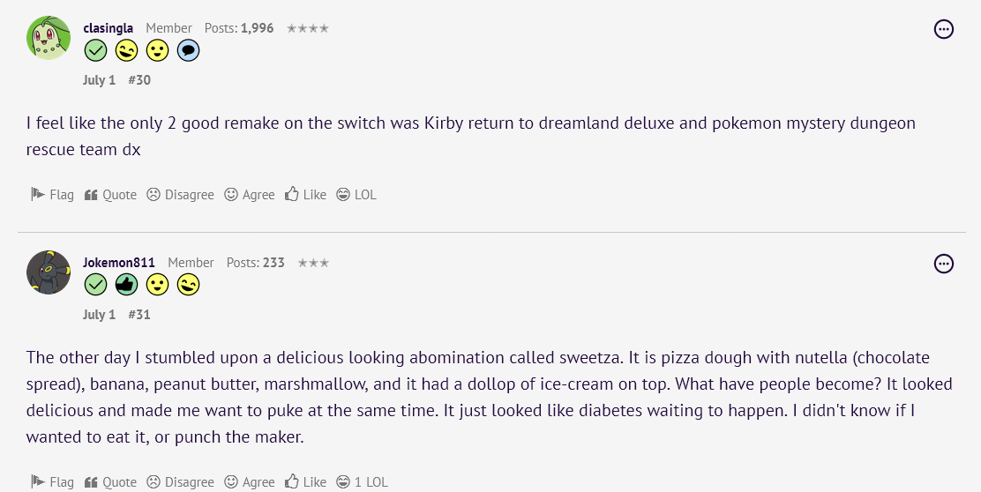Open Jokemon811's profile via username
Image resolution: width=981 pixels, height=492 pixels.
[x=119, y=263]
